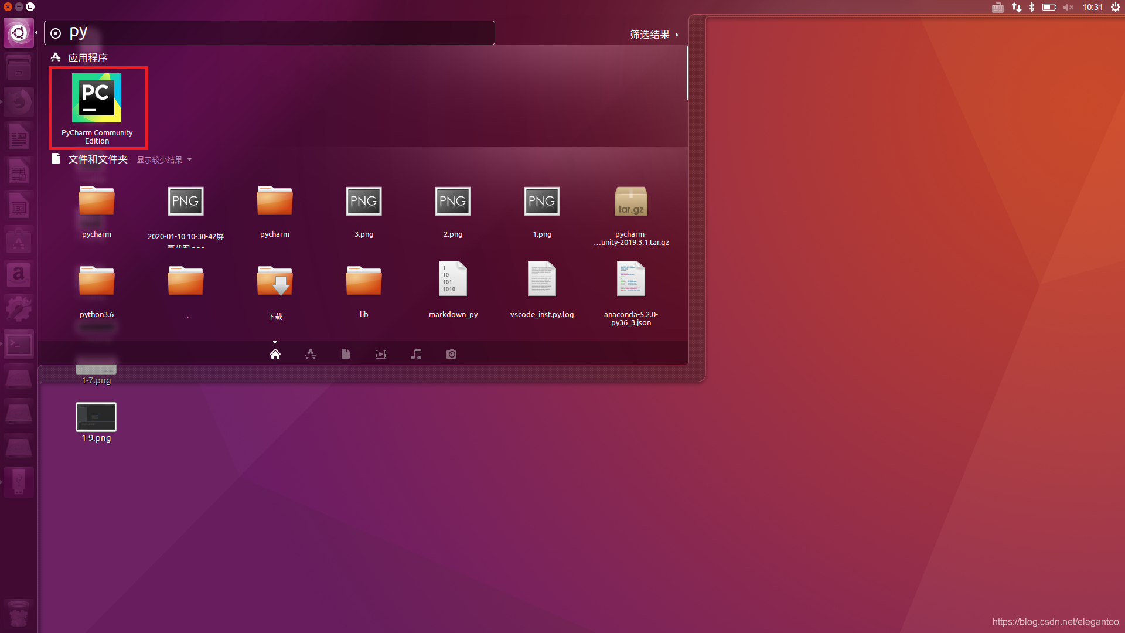Switch to the Video lens
The height and width of the screenshot is (633, 1125).
tap(381, 354)
